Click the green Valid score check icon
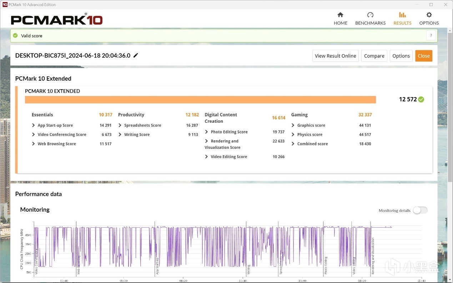 15,36
